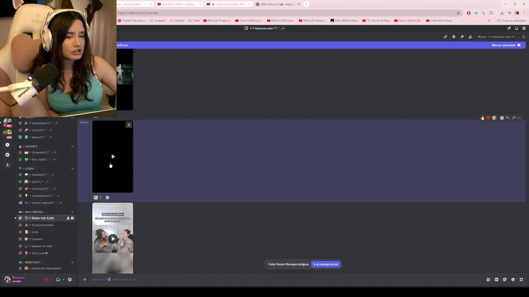Reply to the hovered message
This screenshot has height=297, width=529.
coord(508,118)
